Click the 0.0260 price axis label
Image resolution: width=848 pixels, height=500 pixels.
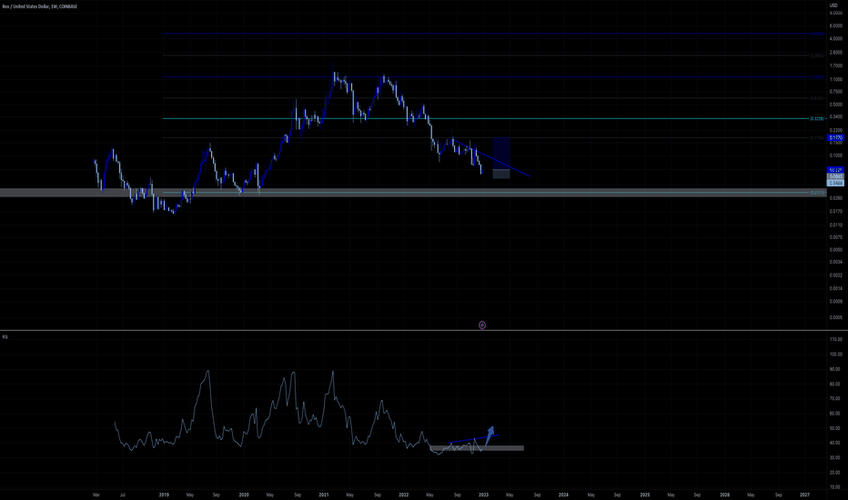[x=835, y=198]
